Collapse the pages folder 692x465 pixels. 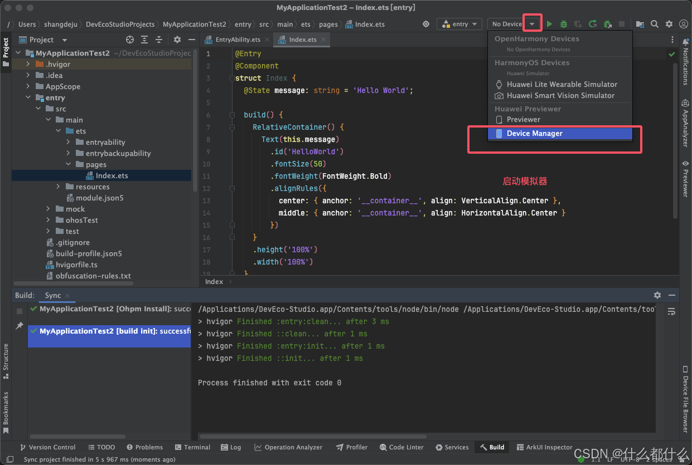coord(69,164)
